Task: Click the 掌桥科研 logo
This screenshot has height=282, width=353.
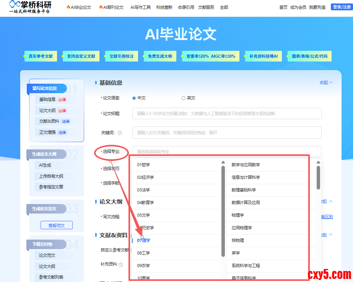Action: pos(30,7)
